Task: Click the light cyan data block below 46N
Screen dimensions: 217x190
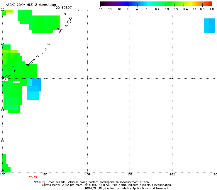Action: tap(33, 96)
